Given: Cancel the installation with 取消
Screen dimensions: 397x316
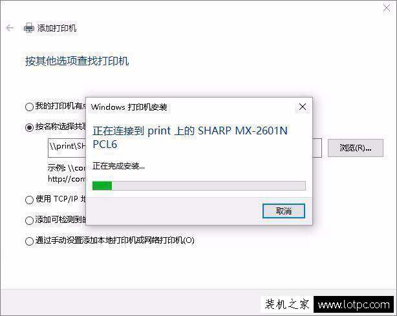Looking at the screenshot, I should click(x=284, y=211).
